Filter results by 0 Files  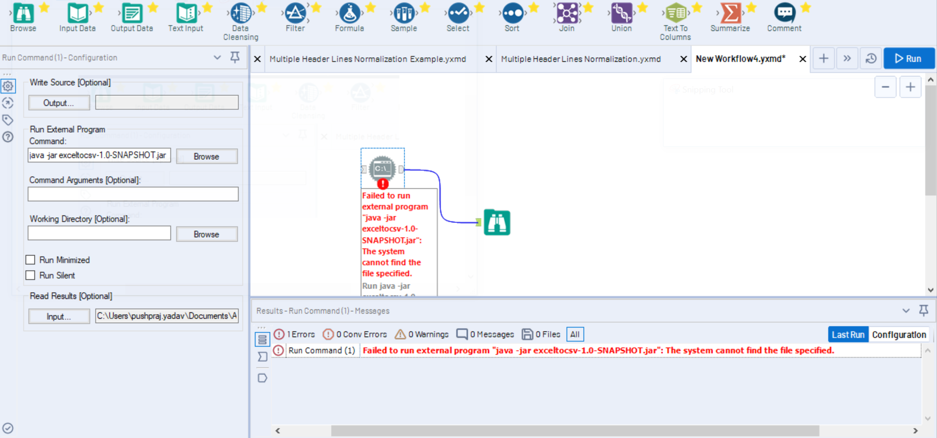541,334
